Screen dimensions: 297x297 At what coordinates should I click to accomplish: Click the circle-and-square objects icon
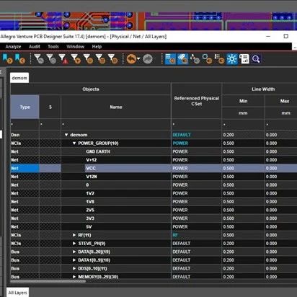(207, 59)
